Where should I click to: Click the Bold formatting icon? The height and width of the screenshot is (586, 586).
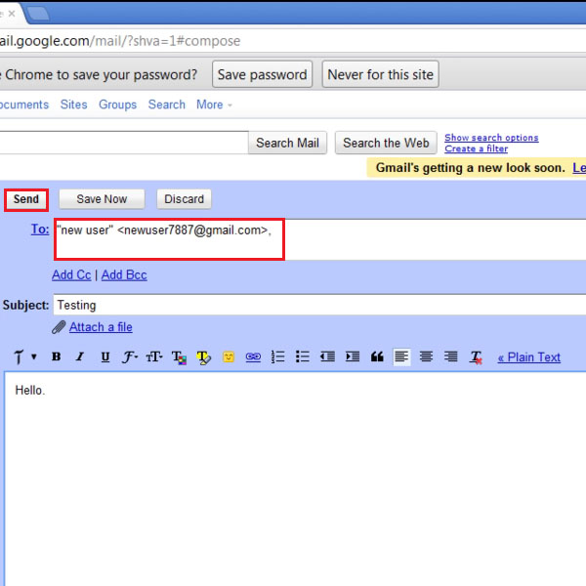(x=56, y=356)
